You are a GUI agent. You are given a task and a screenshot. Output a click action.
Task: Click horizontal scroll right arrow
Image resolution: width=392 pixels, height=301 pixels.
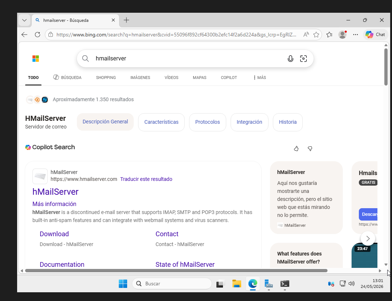(x=380, y=271)
